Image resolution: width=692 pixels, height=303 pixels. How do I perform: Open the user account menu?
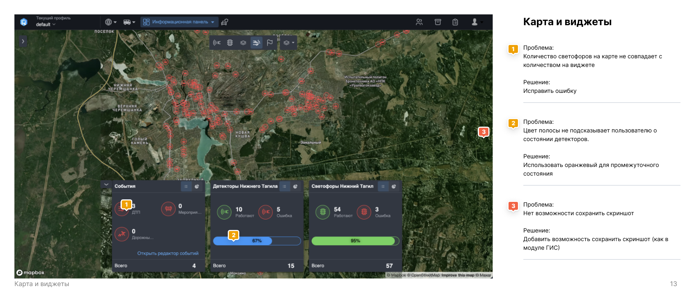pyautogui.click(x=477, y=22)
